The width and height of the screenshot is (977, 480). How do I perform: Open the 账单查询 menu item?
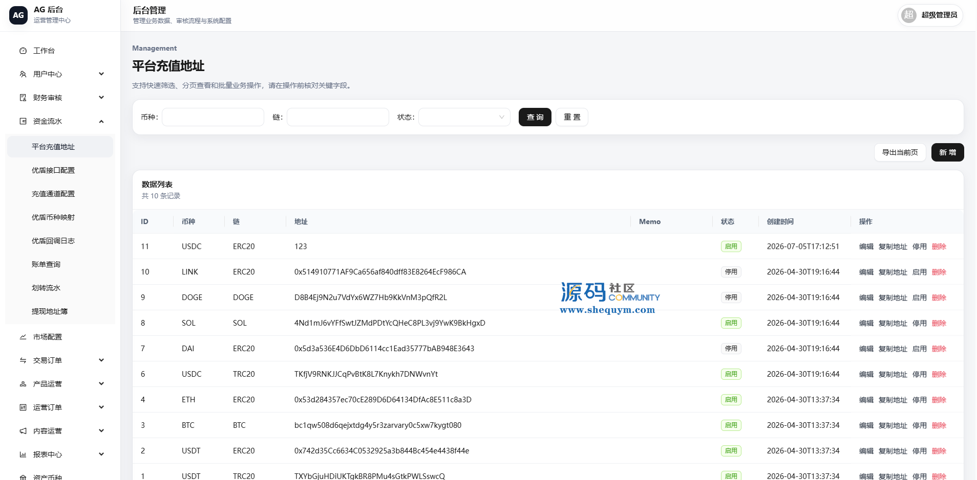tap(60, 264)
